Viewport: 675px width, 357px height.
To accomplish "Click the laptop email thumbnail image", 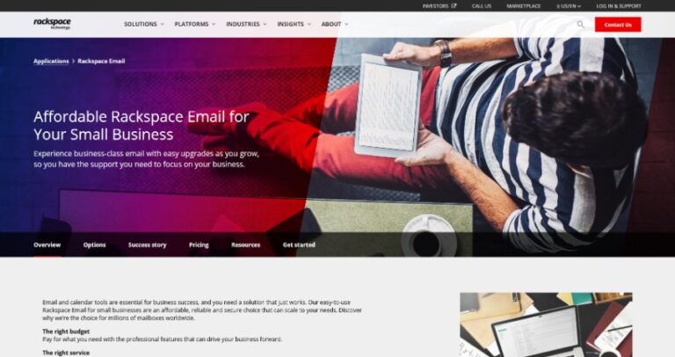I will [546, 324].
